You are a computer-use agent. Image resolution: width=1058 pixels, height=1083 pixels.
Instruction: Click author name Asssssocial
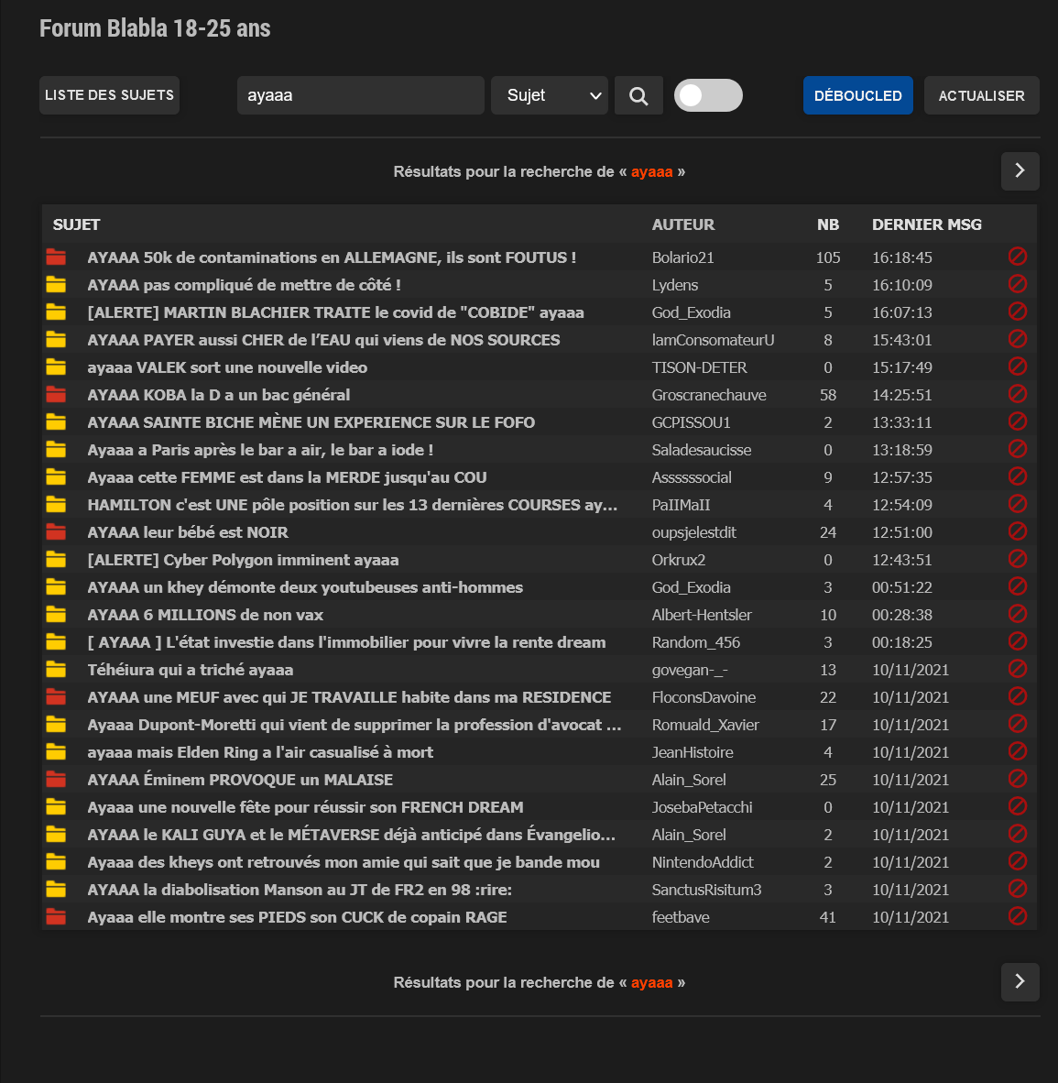click(x=692, y=477)
